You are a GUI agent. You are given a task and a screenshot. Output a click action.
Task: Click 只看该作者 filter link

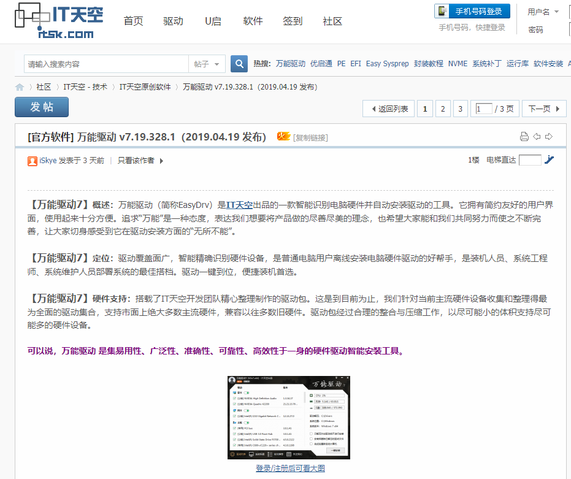click(x=136, y=161)
